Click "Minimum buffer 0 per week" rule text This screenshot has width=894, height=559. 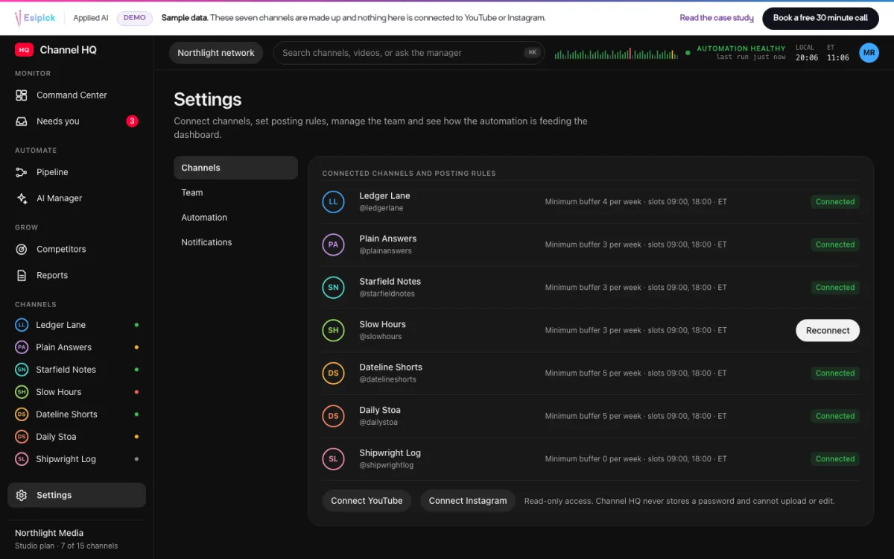point(593,459)
